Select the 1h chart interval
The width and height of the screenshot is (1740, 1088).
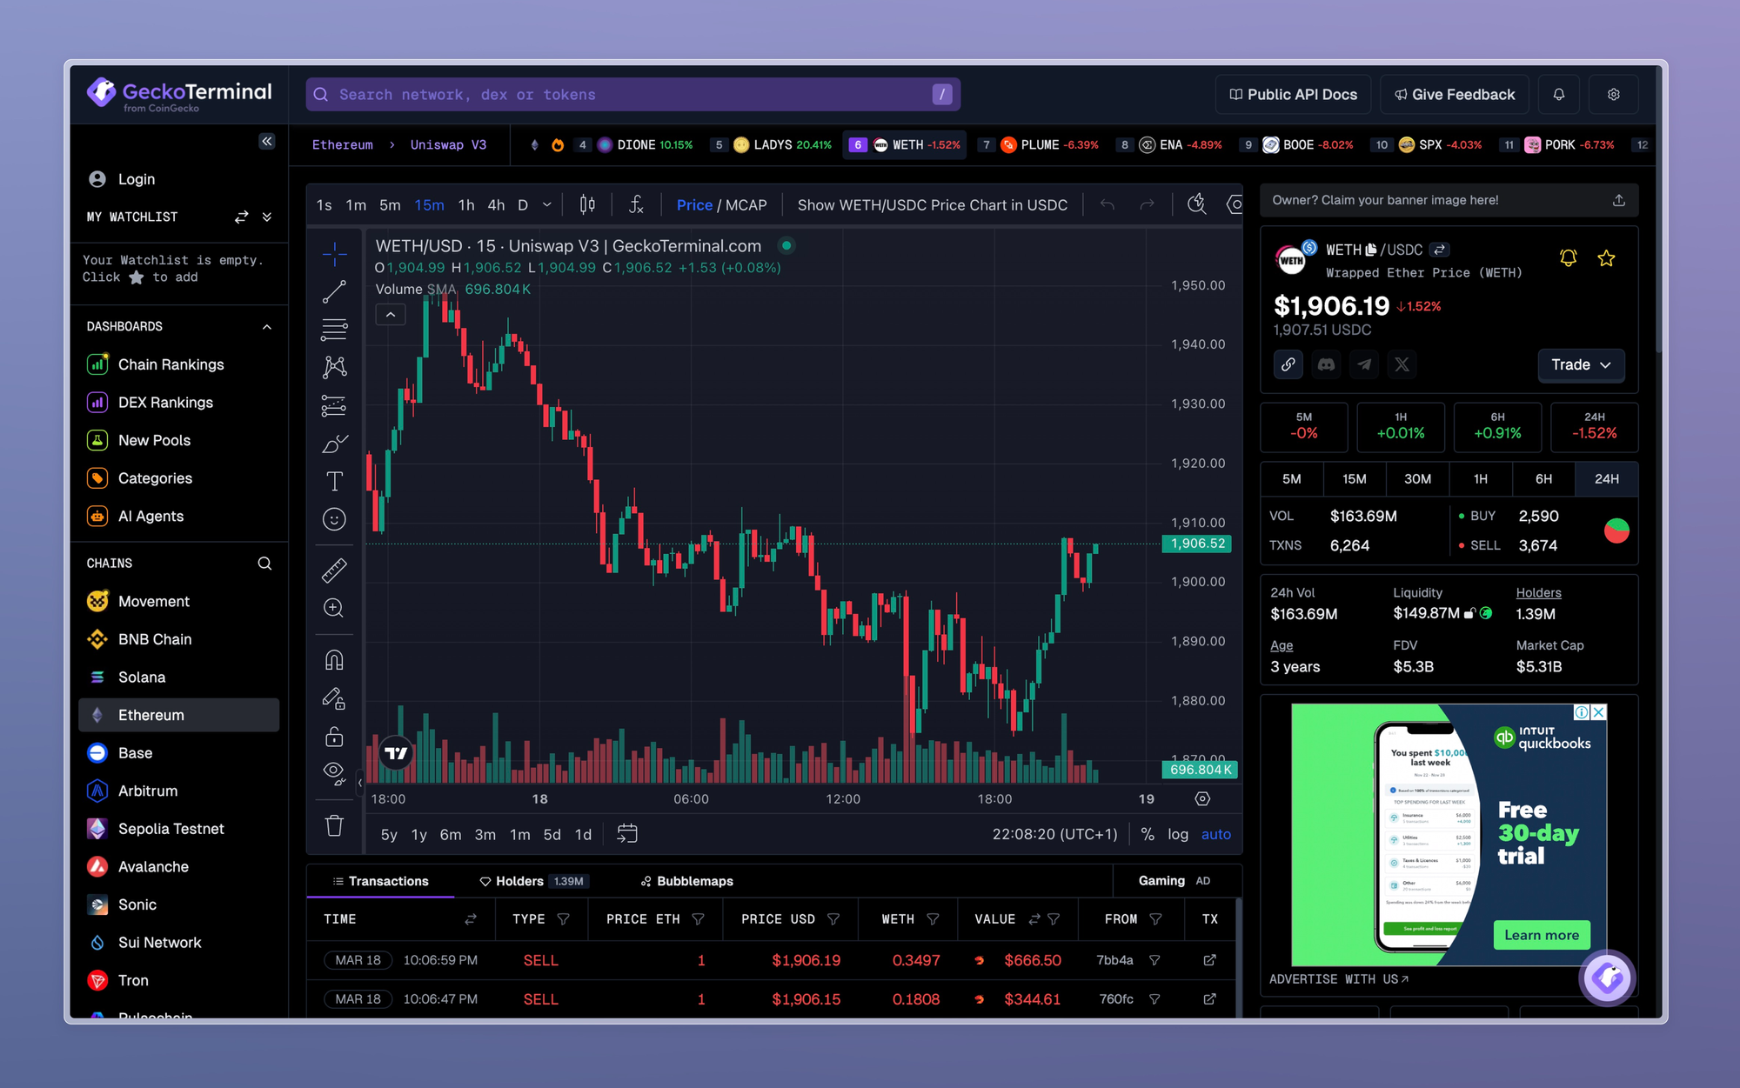tap(466, 205)
